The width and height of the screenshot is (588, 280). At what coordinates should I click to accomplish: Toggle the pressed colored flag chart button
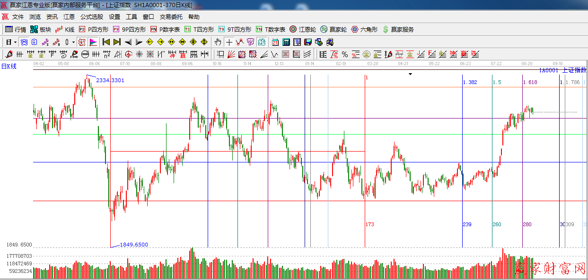[x=93, y=42]
